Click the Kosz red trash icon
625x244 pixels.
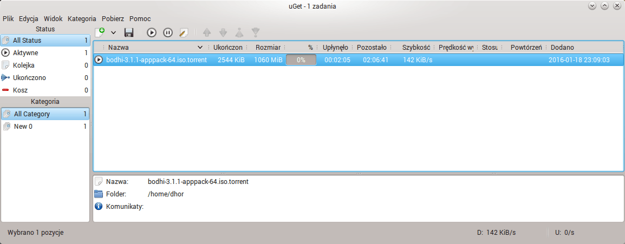[x=5, y=90]
